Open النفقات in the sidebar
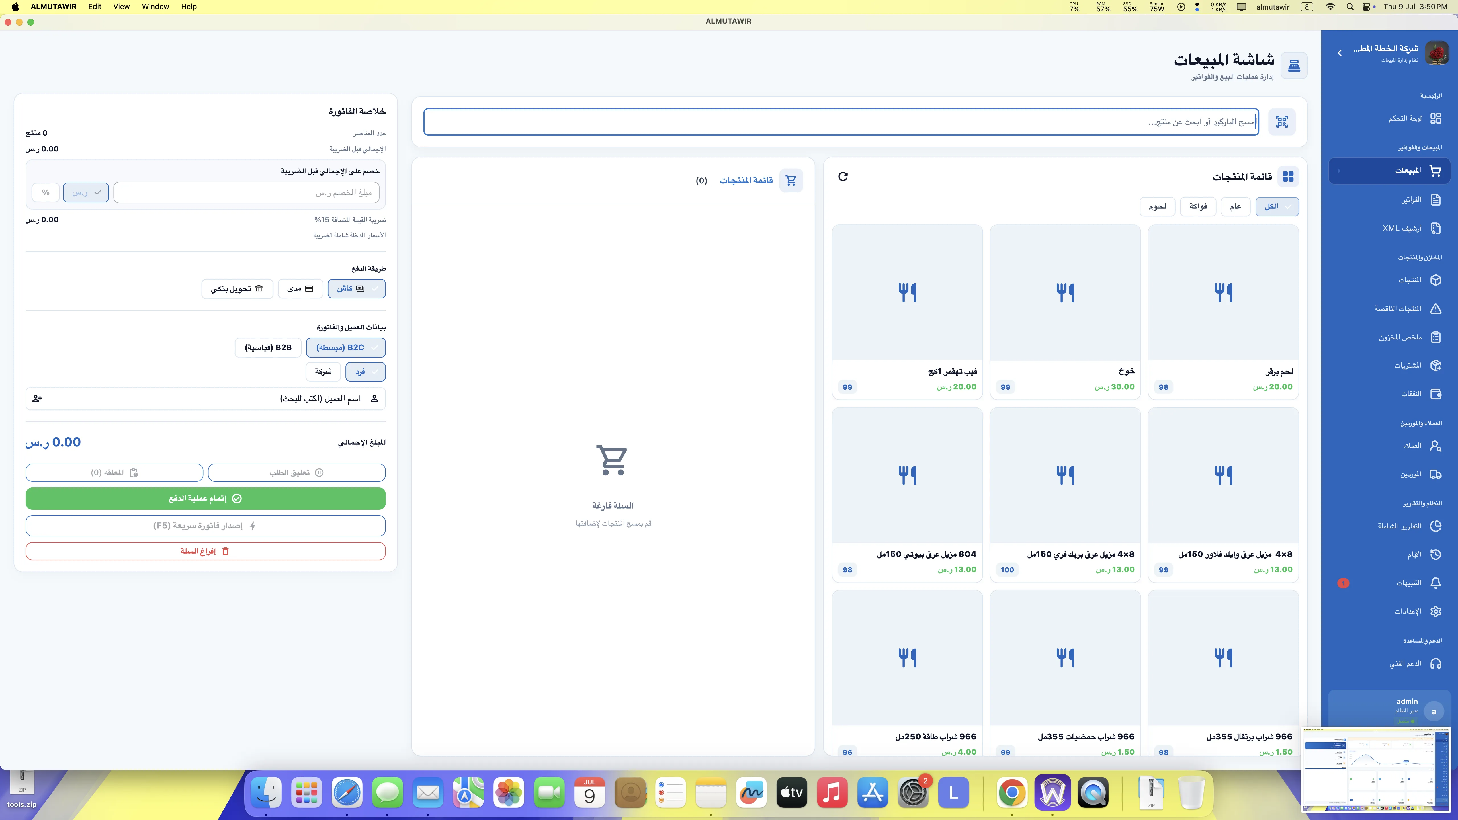Screen dimensions: 1458x820 [1390, 394]
